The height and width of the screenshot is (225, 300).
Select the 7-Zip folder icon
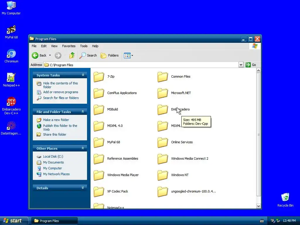(x=99, y=77)
